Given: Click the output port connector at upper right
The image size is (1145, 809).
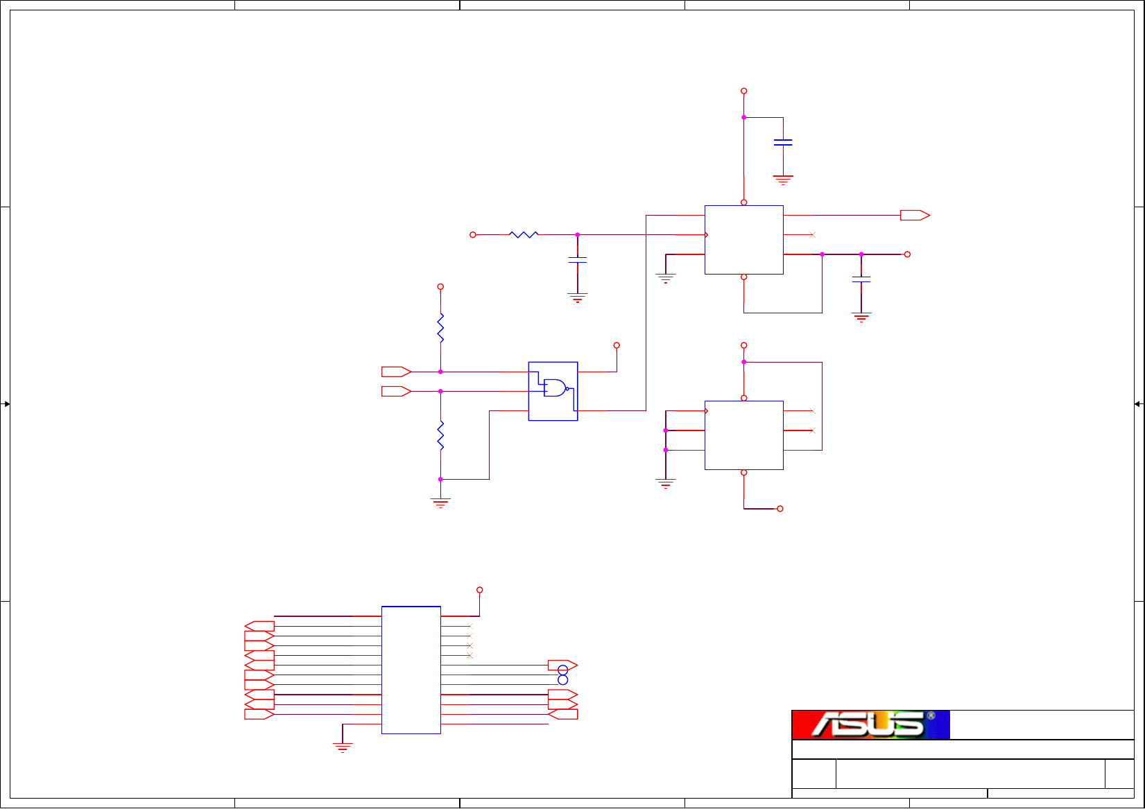Looking at the screenshot, I should (x=915, y=216).
